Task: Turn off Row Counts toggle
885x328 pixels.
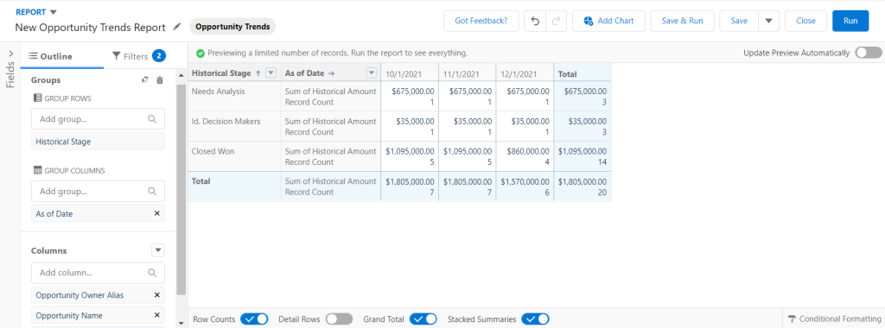Action: 254,319
